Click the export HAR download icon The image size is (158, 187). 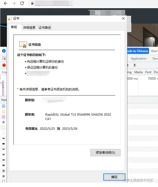coord(135,65)
